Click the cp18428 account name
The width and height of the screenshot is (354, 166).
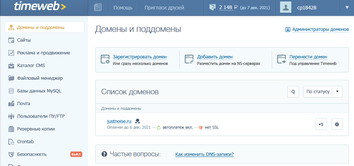click(307, 8)
